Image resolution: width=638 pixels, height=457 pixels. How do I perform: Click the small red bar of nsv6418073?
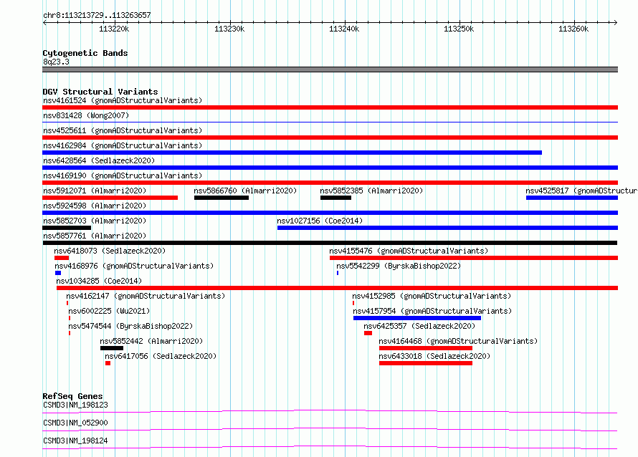coord(62,258)
